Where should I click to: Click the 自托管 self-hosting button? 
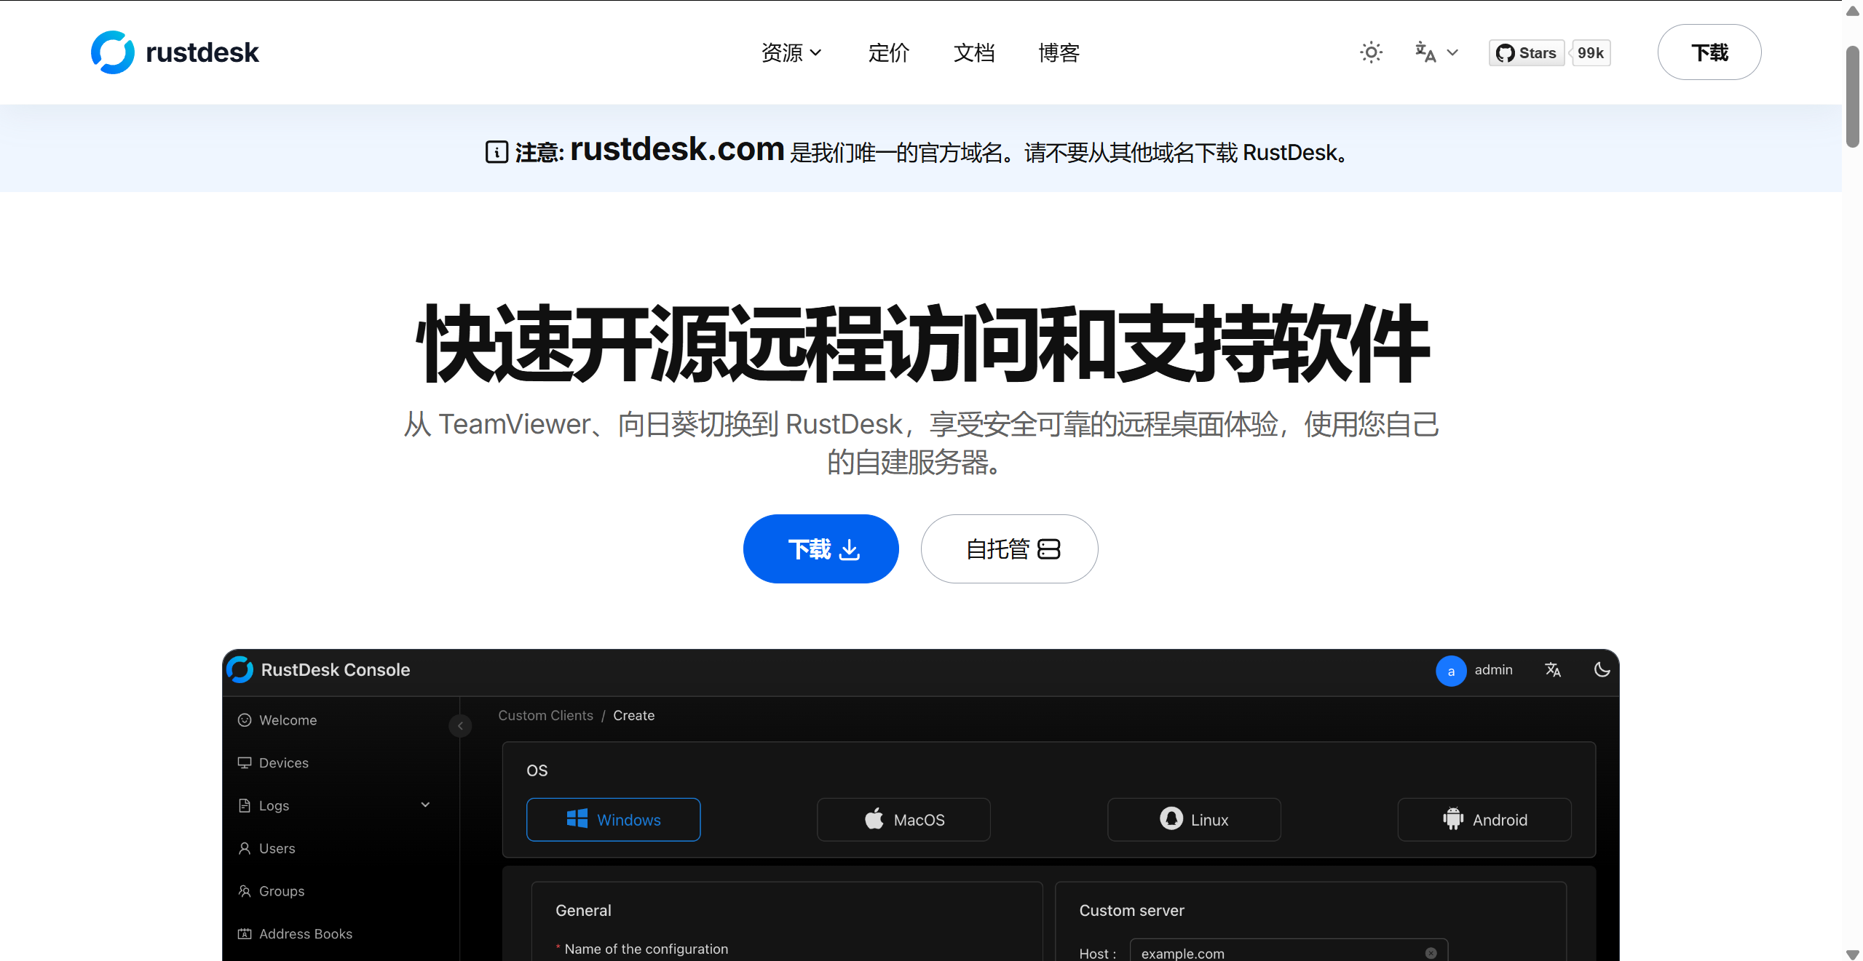coord(1009,549)
